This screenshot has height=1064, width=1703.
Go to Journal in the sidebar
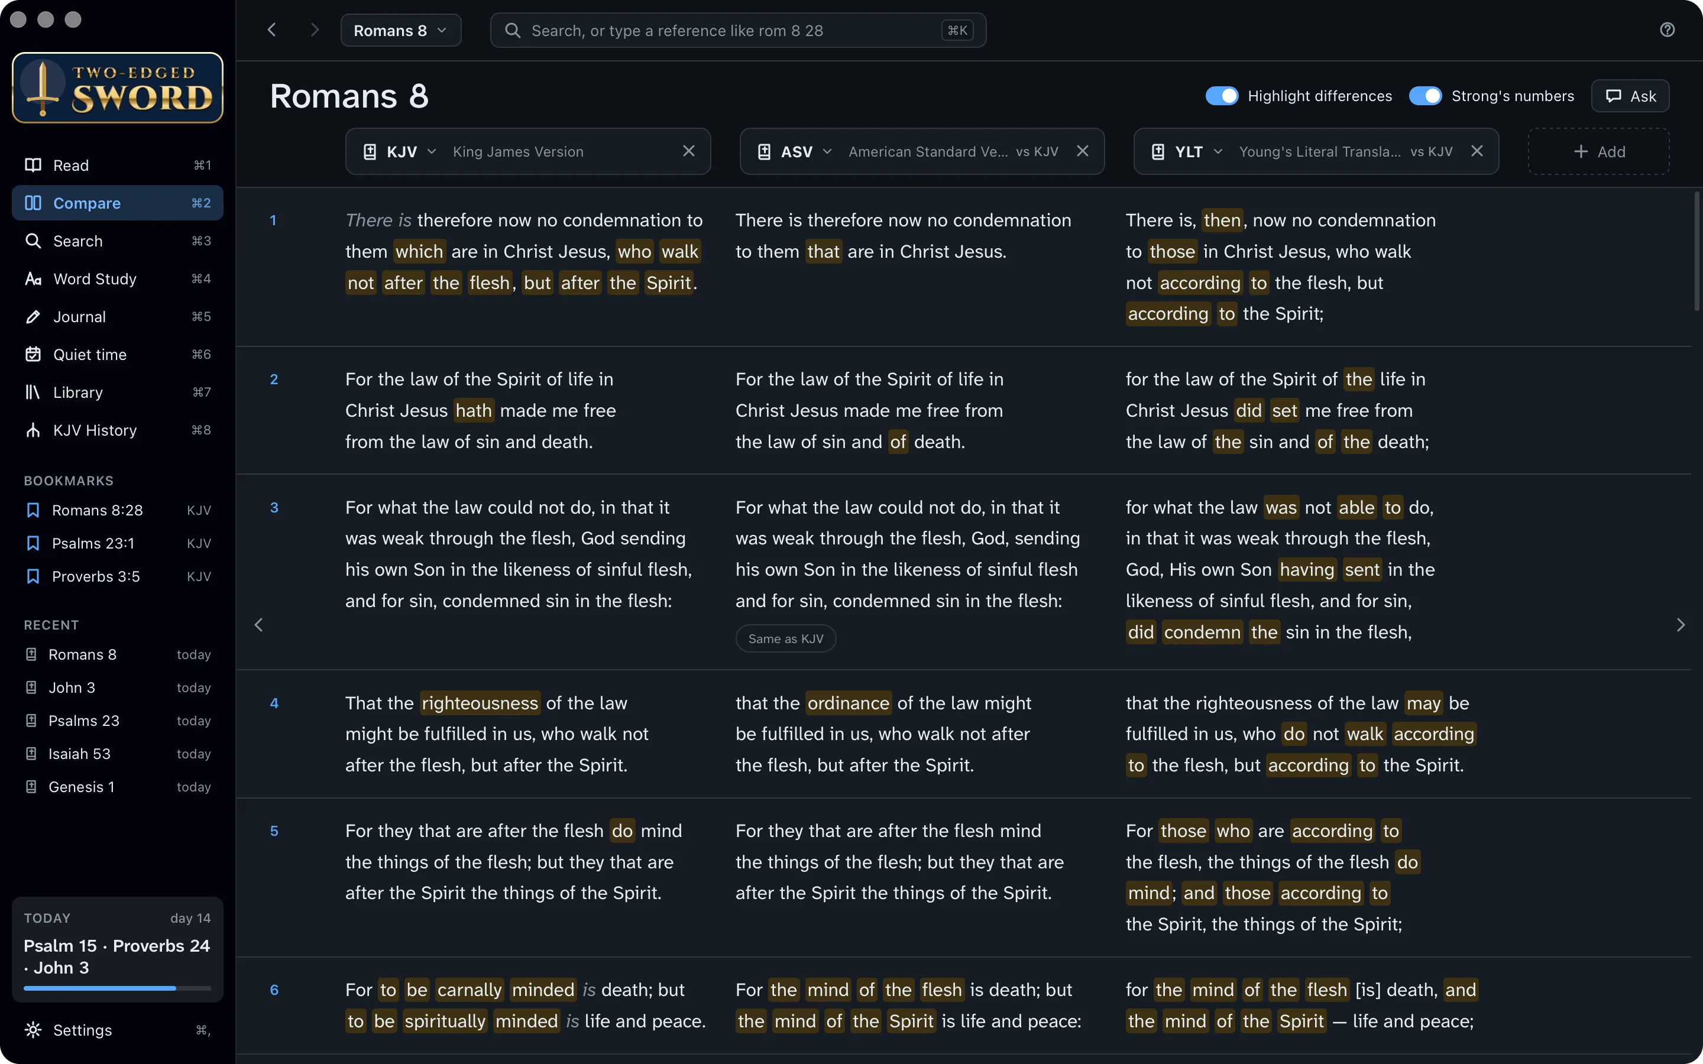click(118, 317)
